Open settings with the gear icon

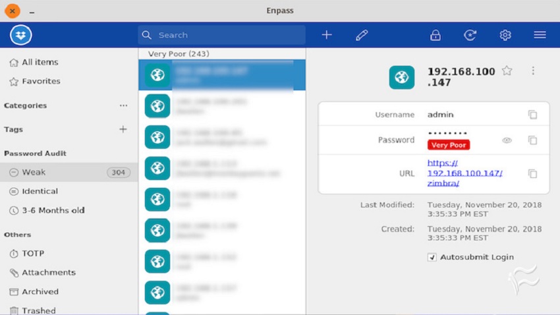(505, 35)
